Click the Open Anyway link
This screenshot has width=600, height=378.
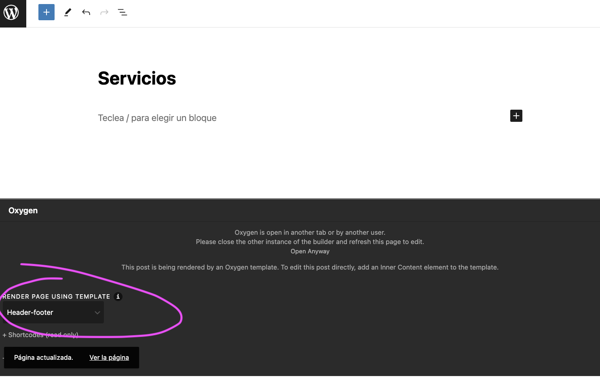tap(310, 251)
